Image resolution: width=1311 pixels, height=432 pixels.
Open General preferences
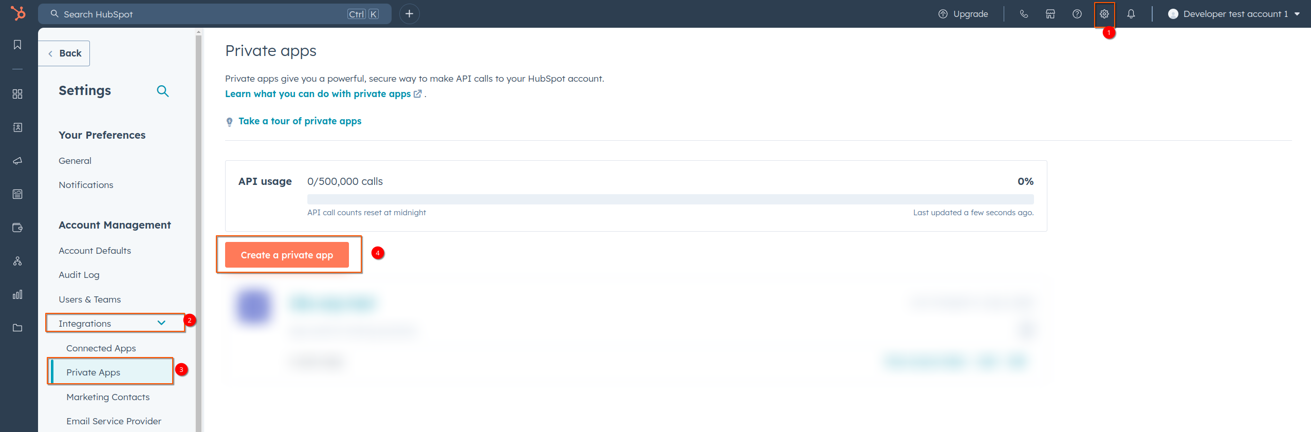point(75,161)
